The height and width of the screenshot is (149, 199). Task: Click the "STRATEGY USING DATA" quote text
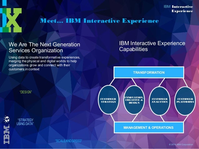click(x=25, y=122)
